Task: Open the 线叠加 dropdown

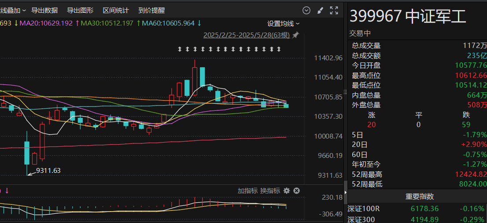Action: tap(13, 11)
